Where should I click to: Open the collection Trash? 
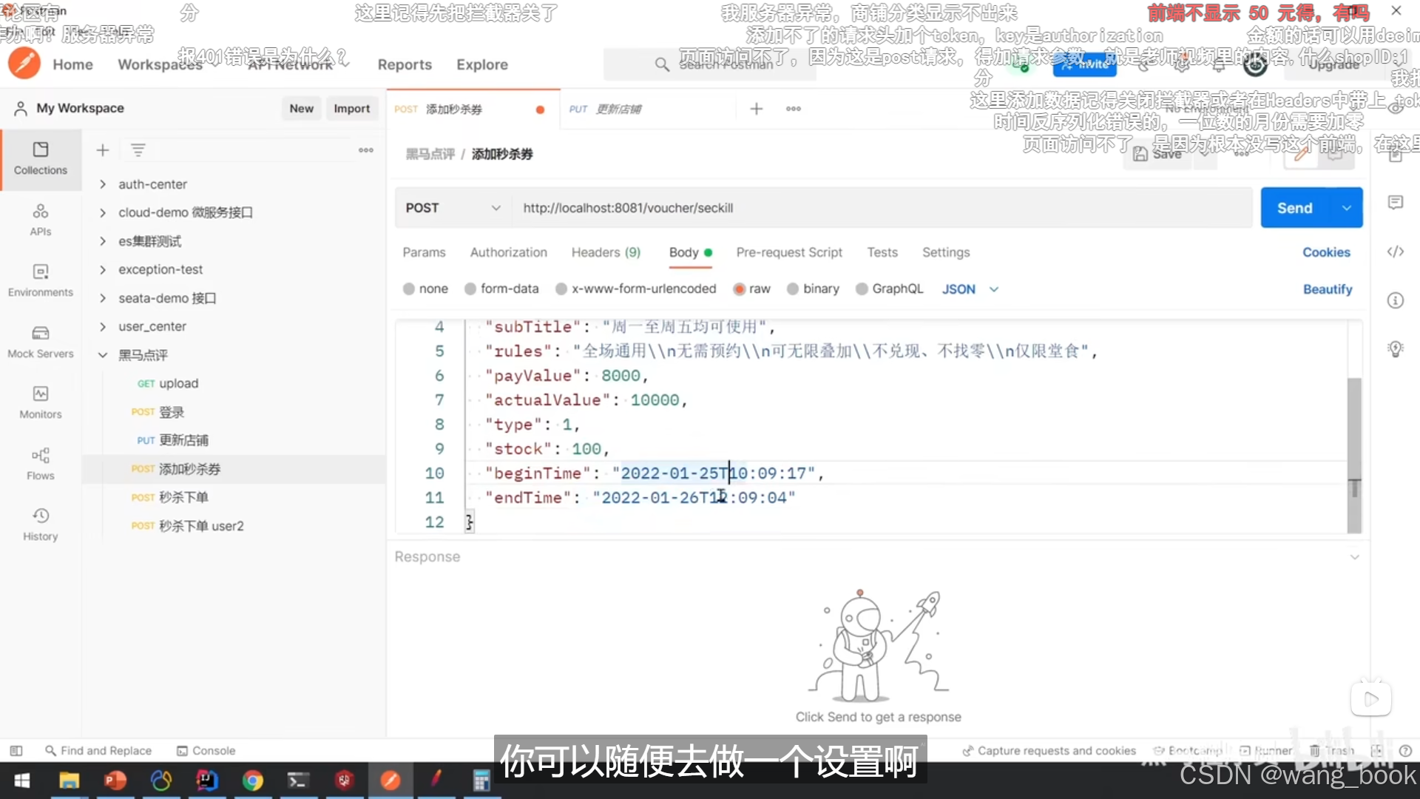pyautogui.click(x=1331, y=750)
